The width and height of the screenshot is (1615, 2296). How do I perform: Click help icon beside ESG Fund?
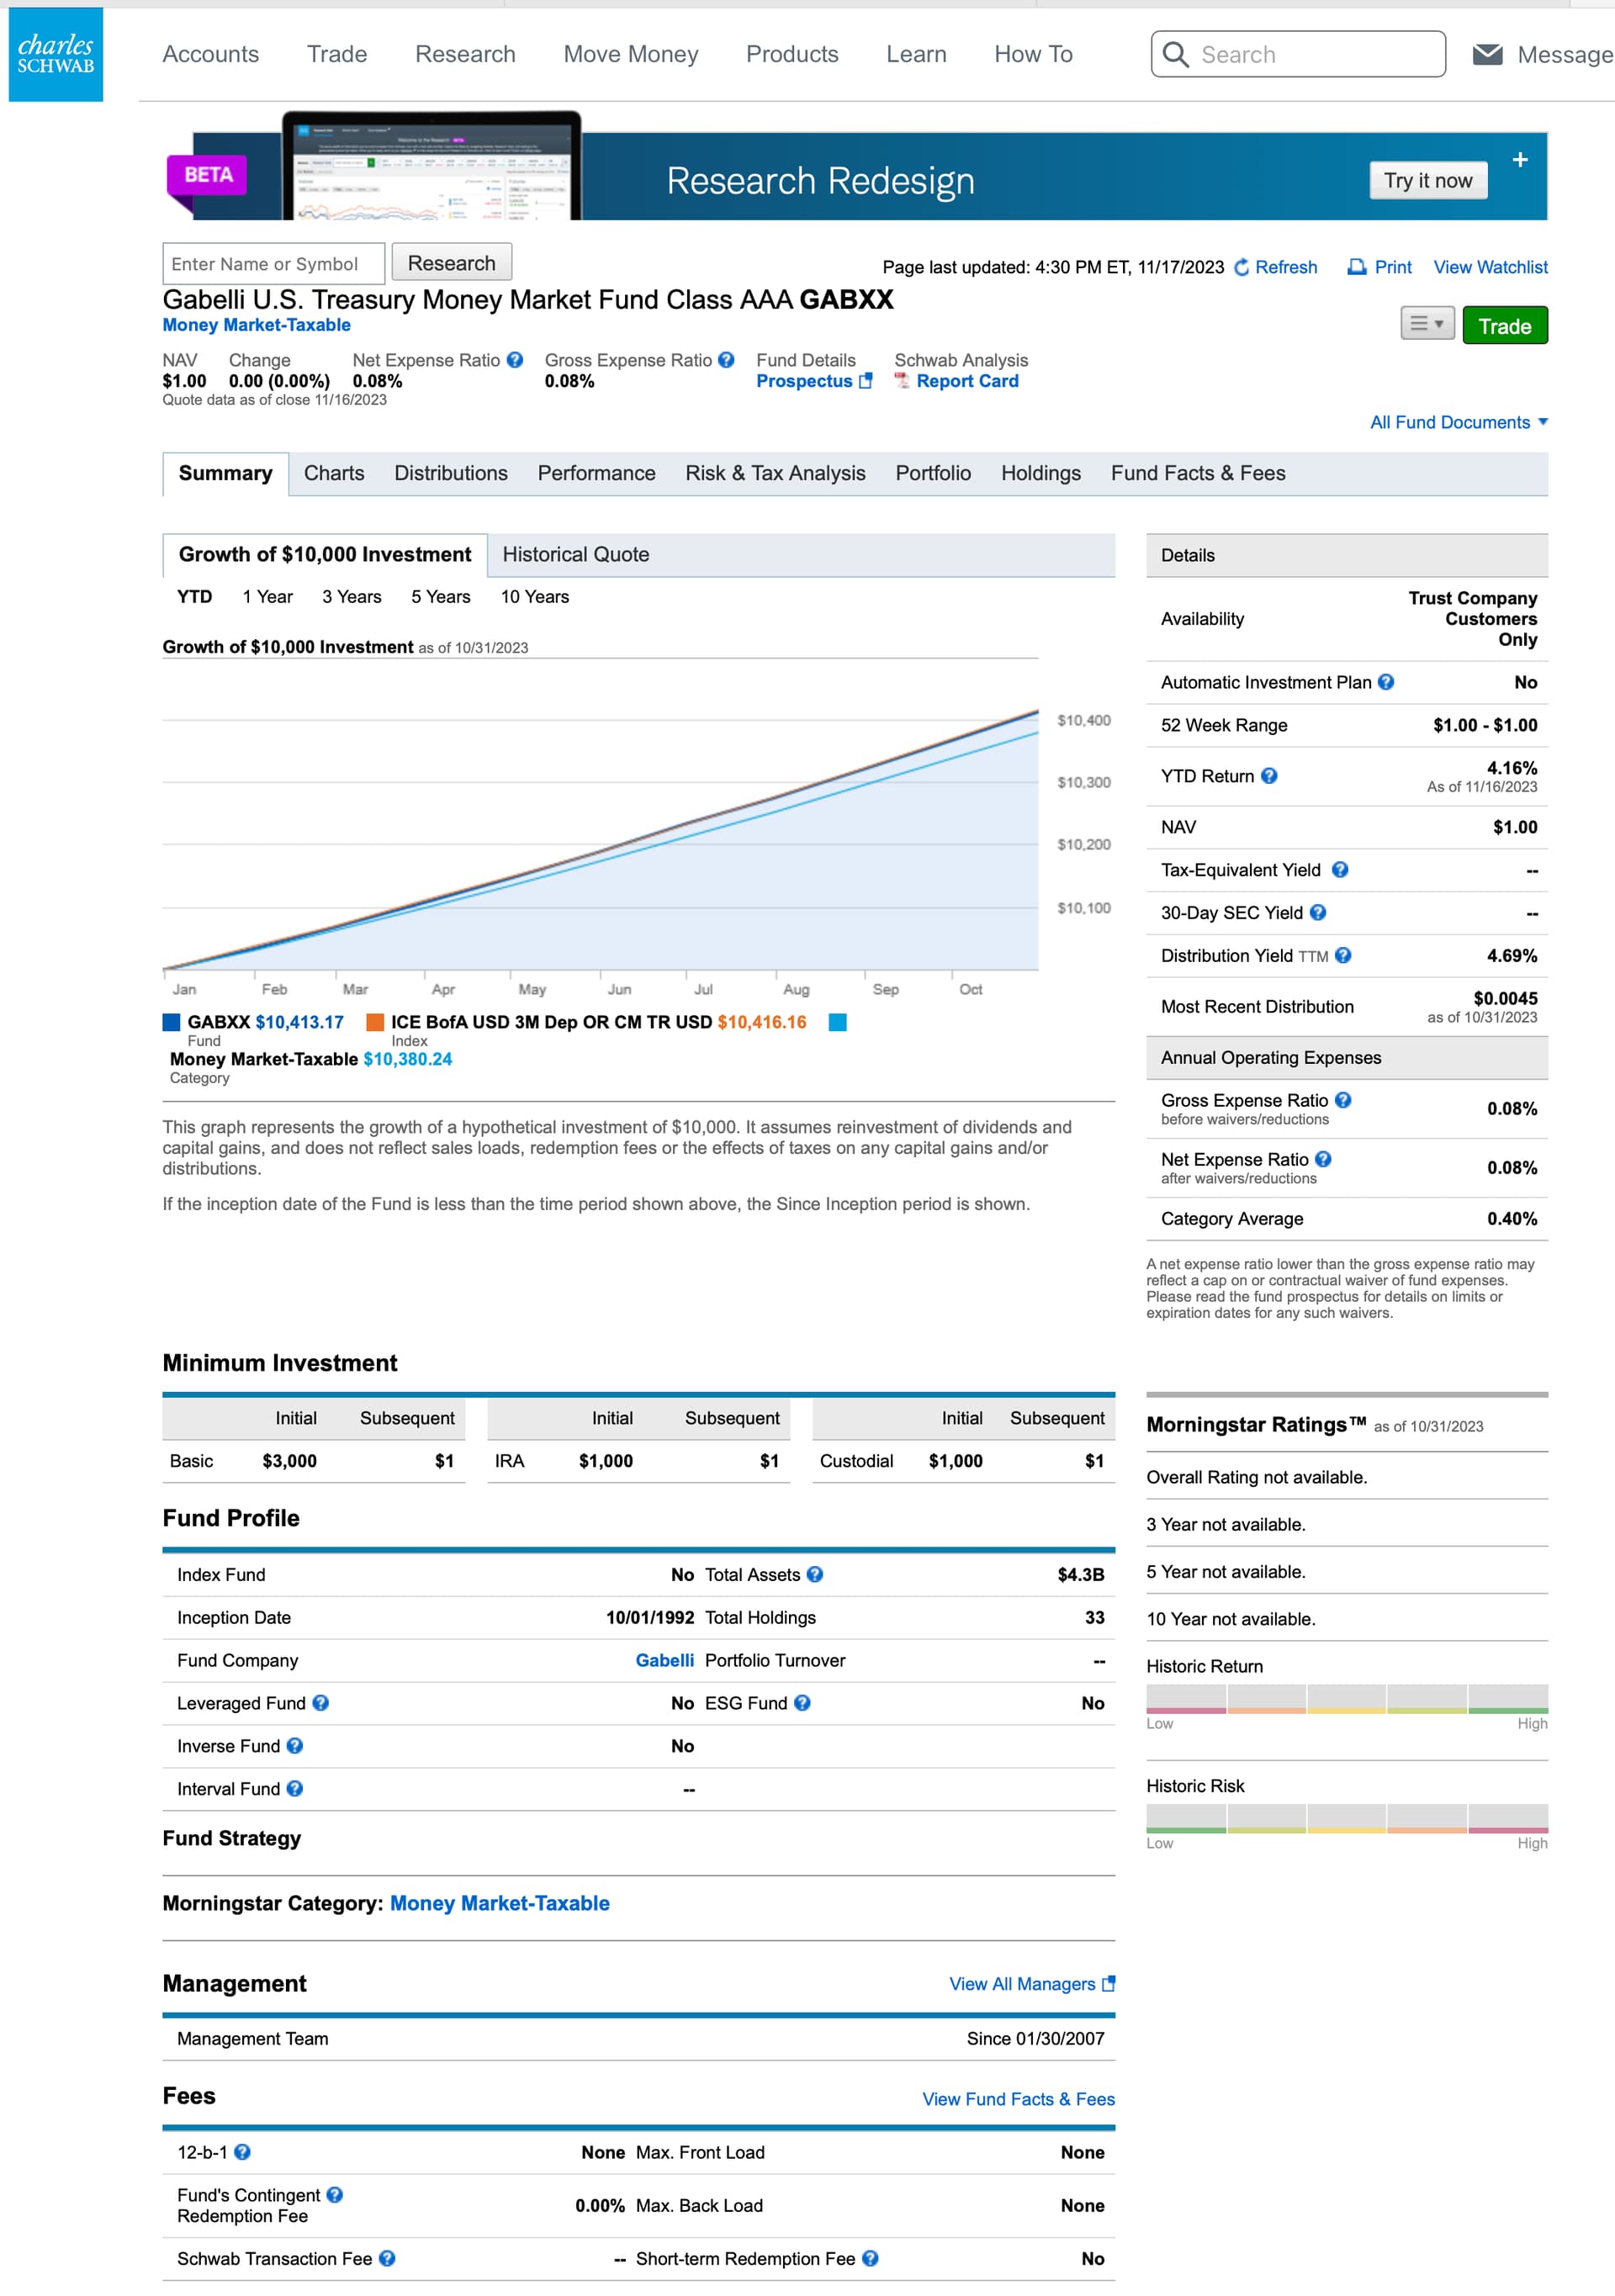click(x=802, y=1703)
